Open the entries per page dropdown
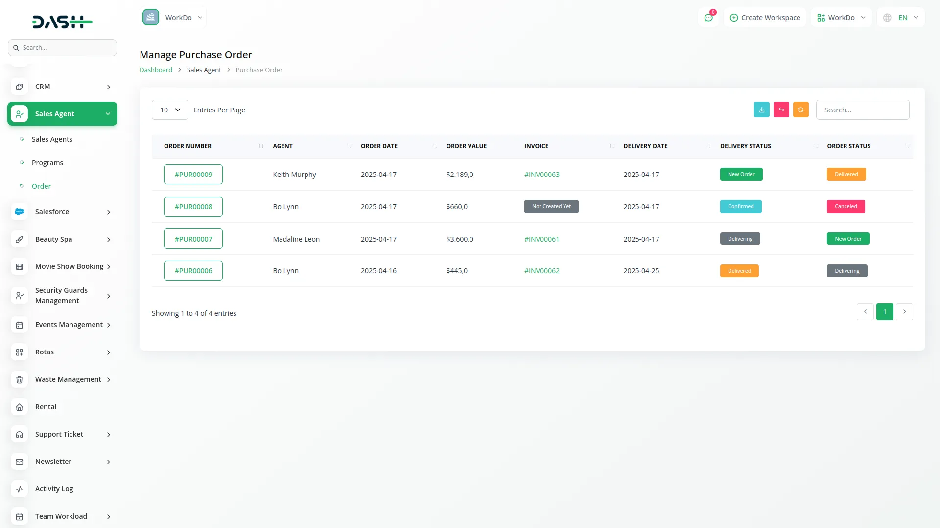Viewport: 940px width, 528px height. [170, 110]
